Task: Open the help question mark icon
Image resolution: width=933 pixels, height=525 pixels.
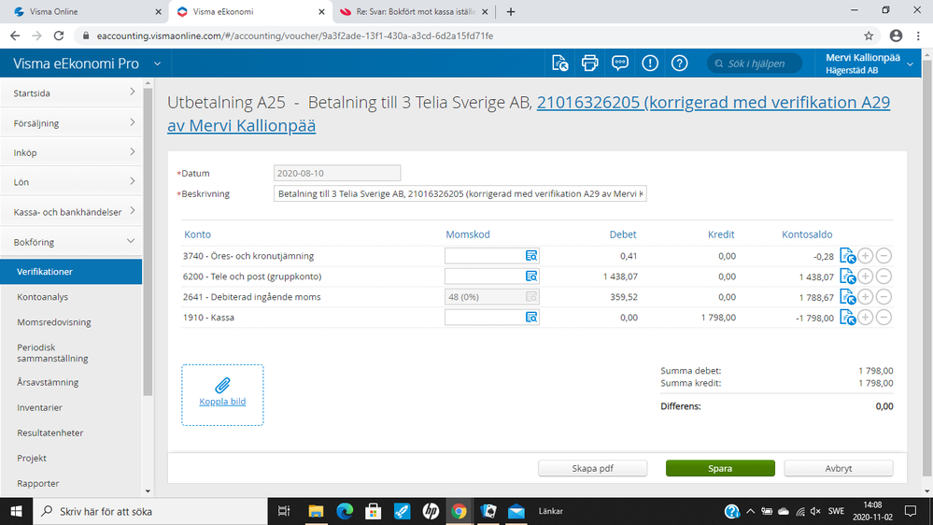Action: pos(680,64)
